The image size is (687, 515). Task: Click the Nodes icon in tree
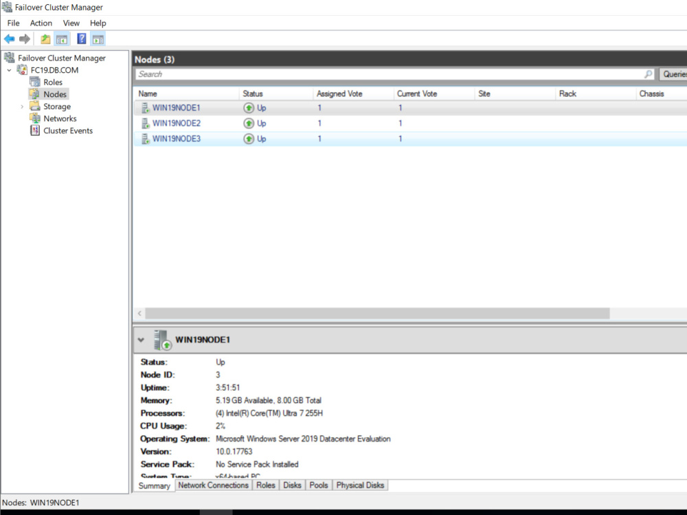point(34,93)
